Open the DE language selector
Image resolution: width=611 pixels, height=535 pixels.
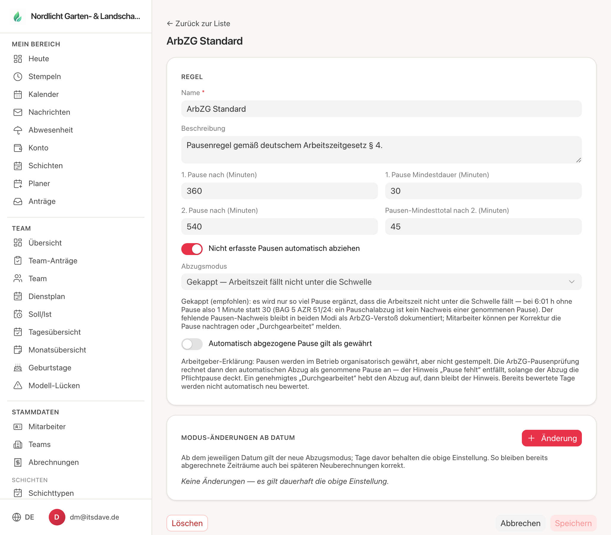tap(23, 517)
